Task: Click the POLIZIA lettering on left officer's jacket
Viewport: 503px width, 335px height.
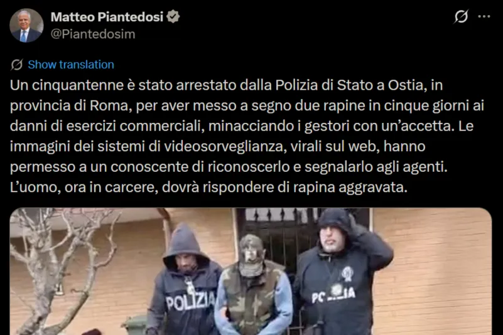Action: click(x=190, y=302)
